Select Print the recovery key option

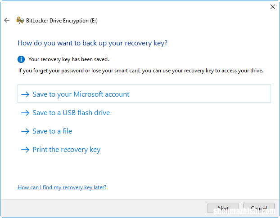click(x=67, y=150)
